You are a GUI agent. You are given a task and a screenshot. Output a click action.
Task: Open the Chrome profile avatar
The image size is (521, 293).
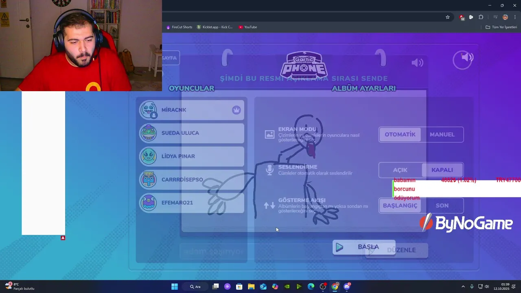coord(505,17)
